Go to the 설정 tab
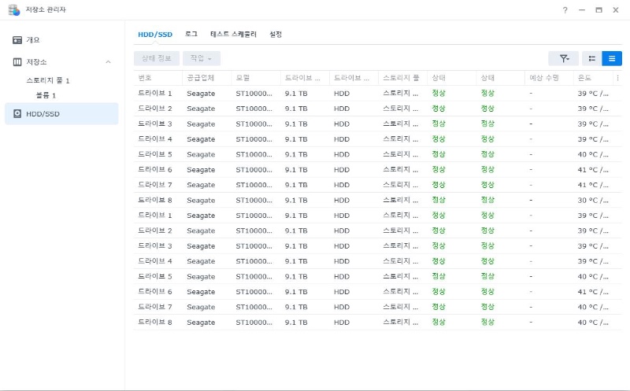The width and height of the screenshot is (630, 391). coord(276,35)
